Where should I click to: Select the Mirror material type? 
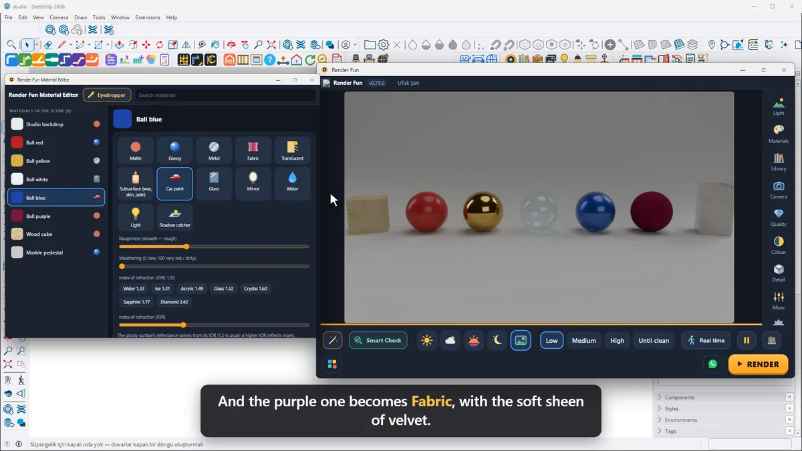(253, 184)
